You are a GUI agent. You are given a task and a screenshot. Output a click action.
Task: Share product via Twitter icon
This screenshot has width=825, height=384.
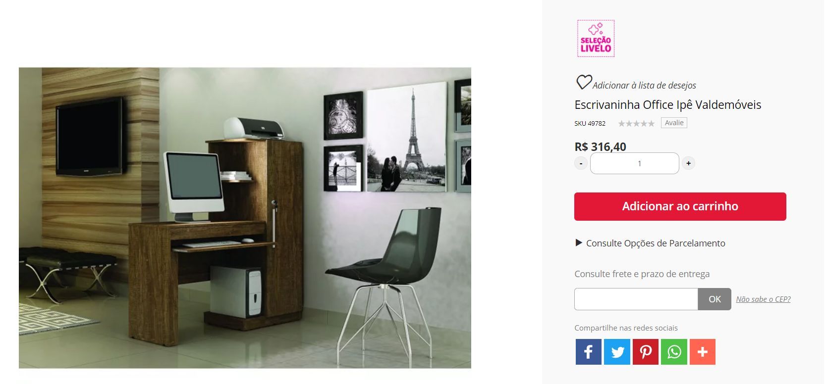pyautogui.click(x=617, y=352)
